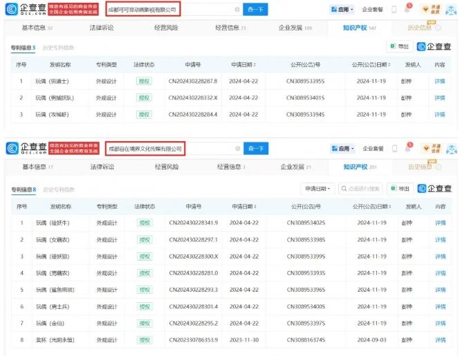Open 详情 for patent CN202430228332.X
Image resolution: width=460 pixels, height=356 pixels.
point(440,98)
